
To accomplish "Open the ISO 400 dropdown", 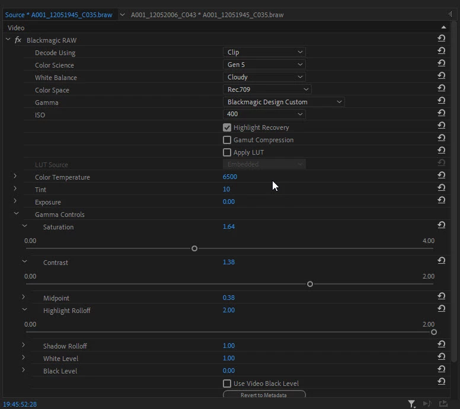I will [264, 114].
